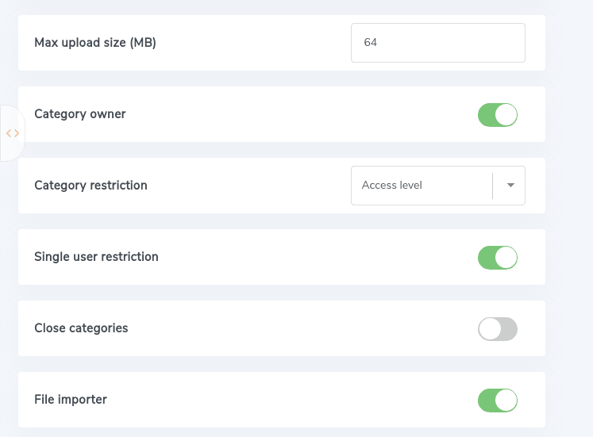This screenshot has height=437, width=593.
Task: Disable the Single user restriction toggle
Action: pos(498,257)
